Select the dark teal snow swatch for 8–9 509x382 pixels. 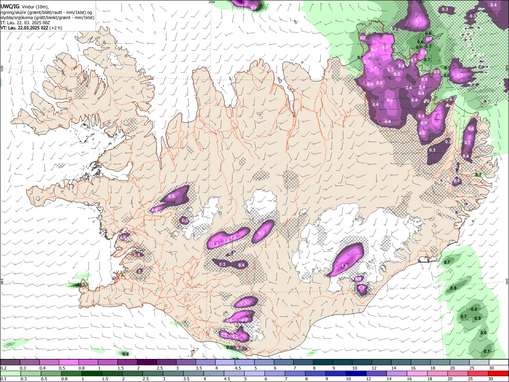click(x=322, y=363)
